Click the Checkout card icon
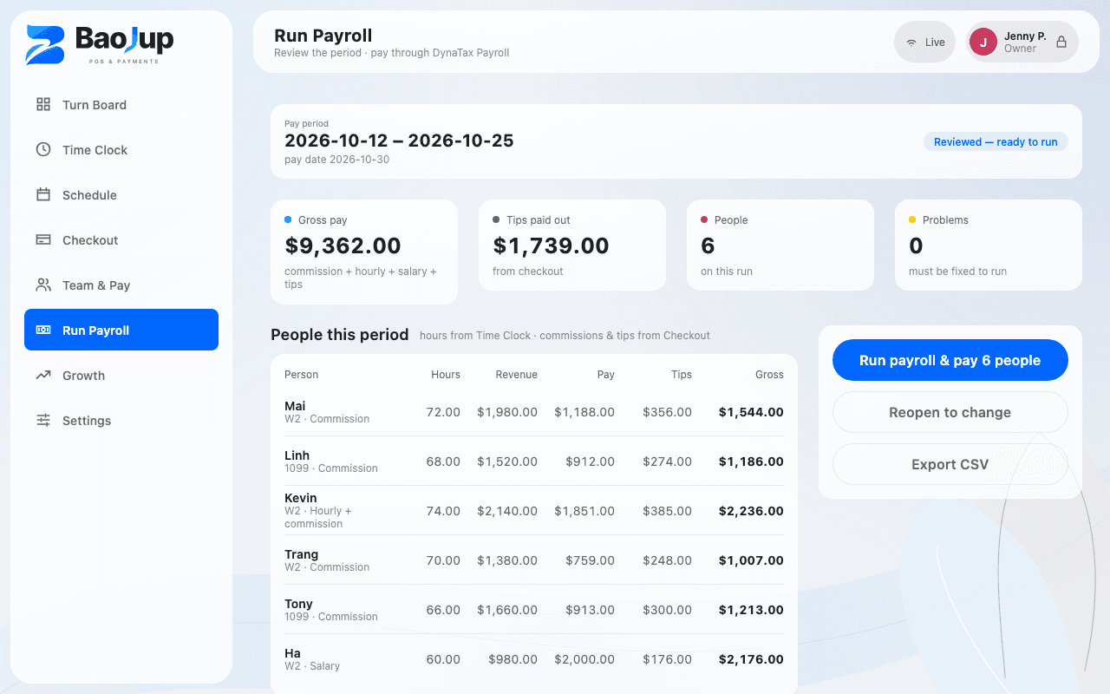The height and width of the screenshot is (694, 1110). [x=43, y=240]
